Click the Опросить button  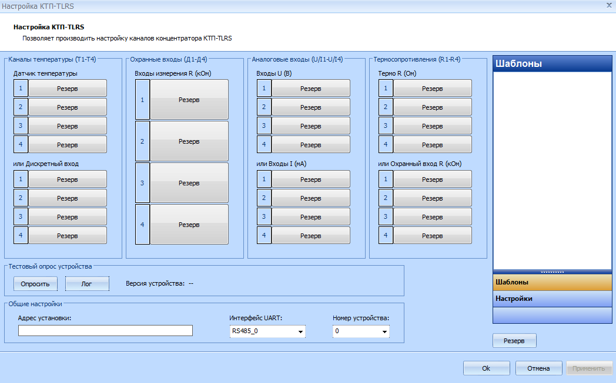35,284
